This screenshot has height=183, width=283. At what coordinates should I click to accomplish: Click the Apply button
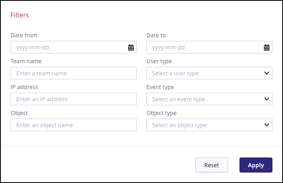coord(256,165)
